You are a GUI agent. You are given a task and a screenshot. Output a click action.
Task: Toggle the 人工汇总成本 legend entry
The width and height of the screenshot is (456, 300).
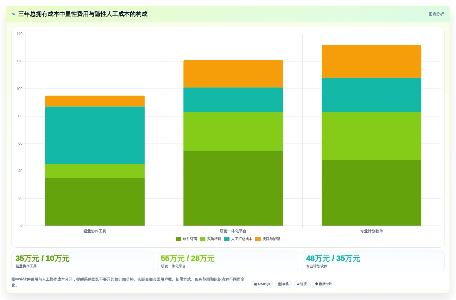click(238, 239)
